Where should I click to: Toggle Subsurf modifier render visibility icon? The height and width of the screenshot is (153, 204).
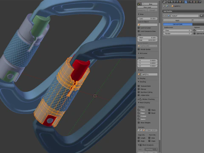point(201,16)
